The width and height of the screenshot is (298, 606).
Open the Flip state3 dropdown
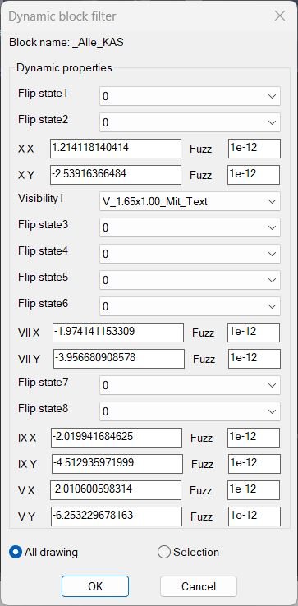click(190, 227)
